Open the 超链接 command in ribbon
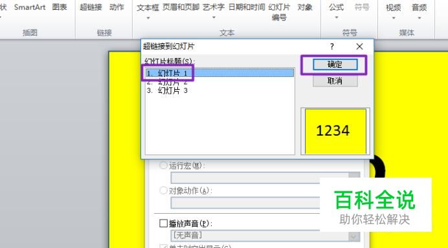Viewport: 448px width, 248px height. [91, 7]
